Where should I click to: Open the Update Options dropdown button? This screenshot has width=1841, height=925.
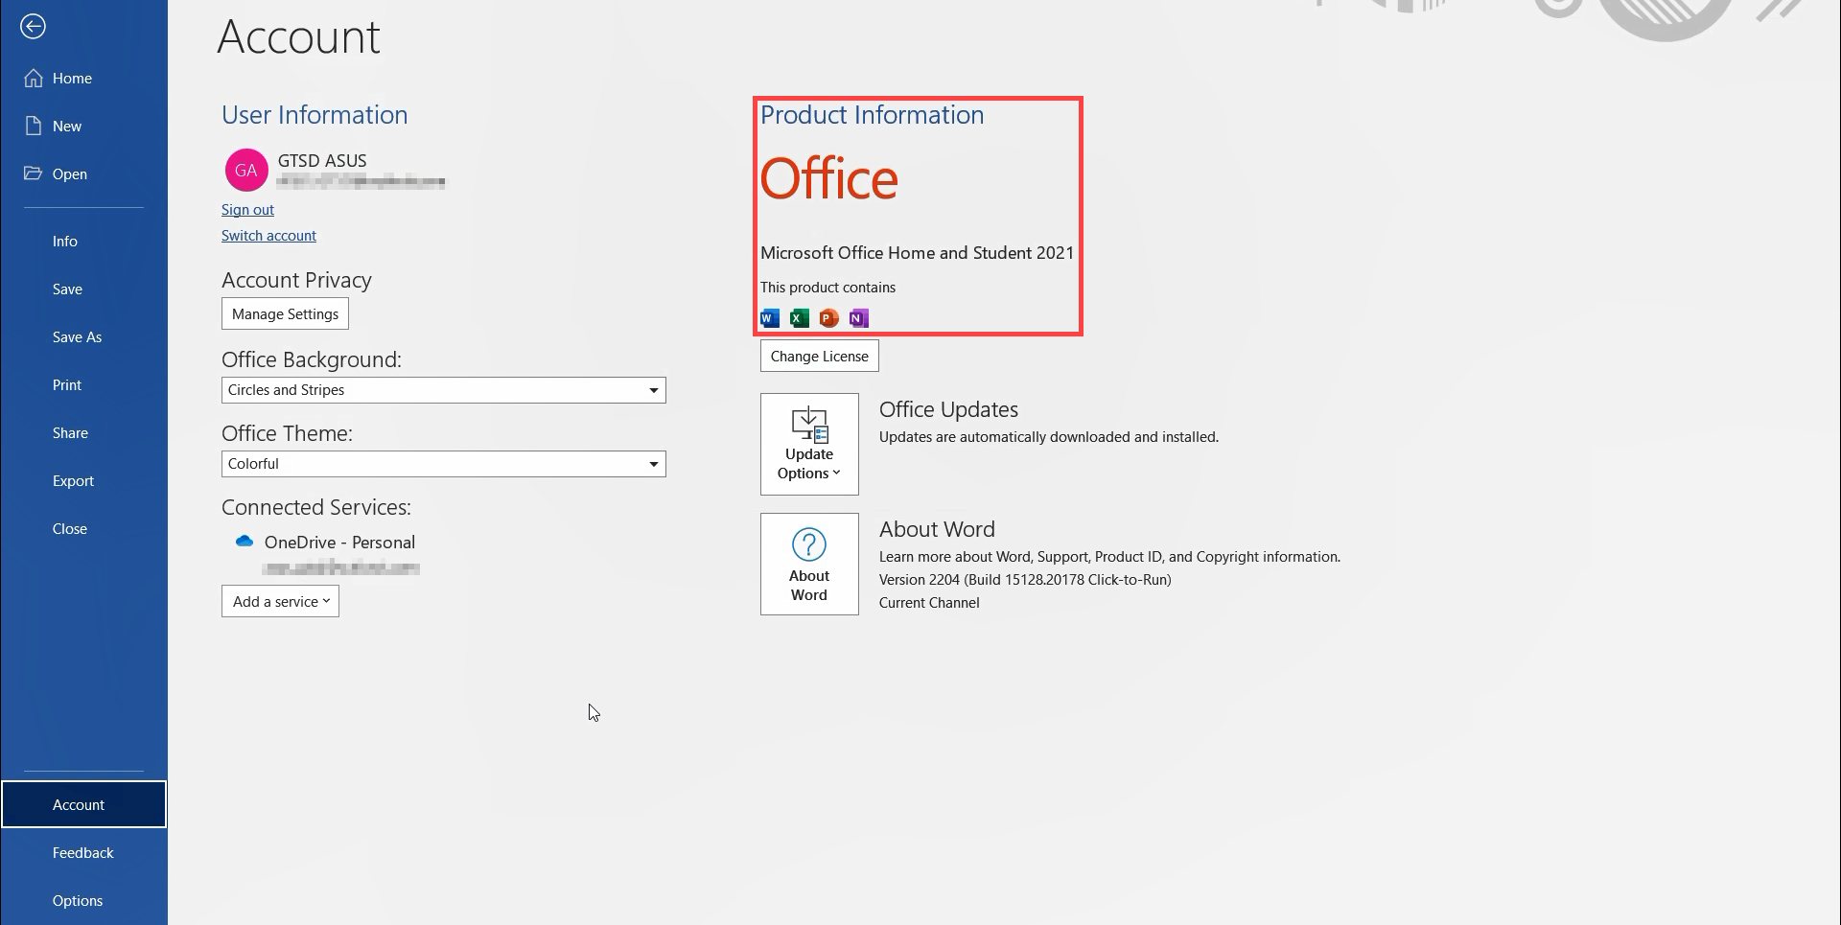(x=809, y=444)
